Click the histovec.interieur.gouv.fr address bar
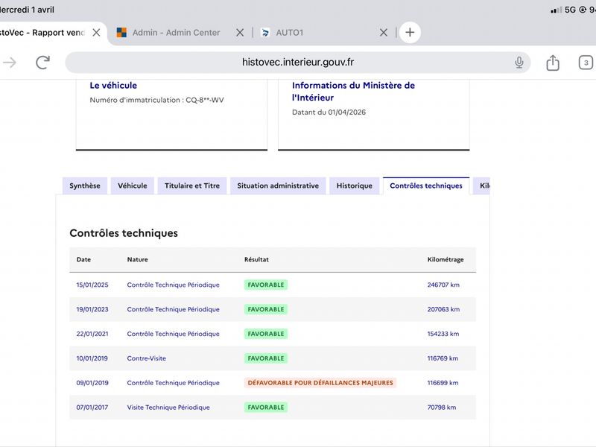Image resolution: width=596 pixels, height=447 pixels. pyautogui.click(x=298, y=63)
